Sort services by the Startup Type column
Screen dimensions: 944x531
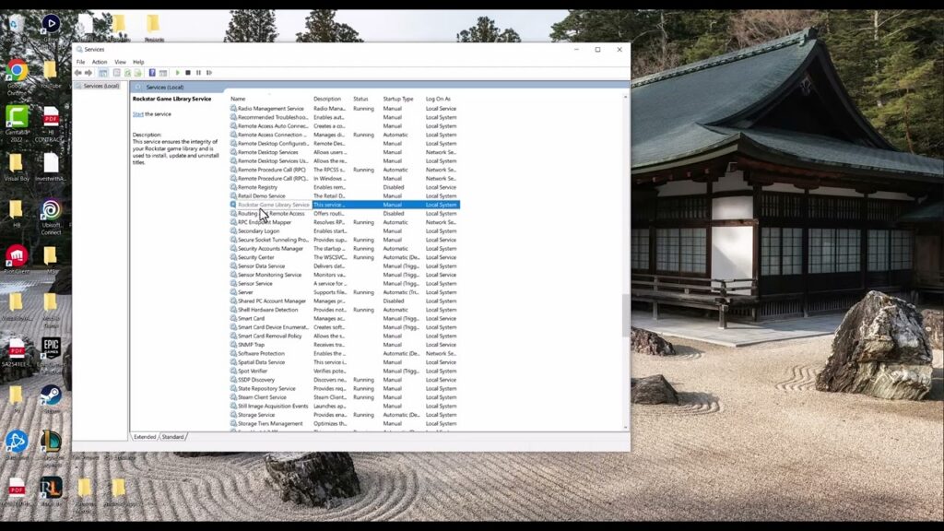398,99
